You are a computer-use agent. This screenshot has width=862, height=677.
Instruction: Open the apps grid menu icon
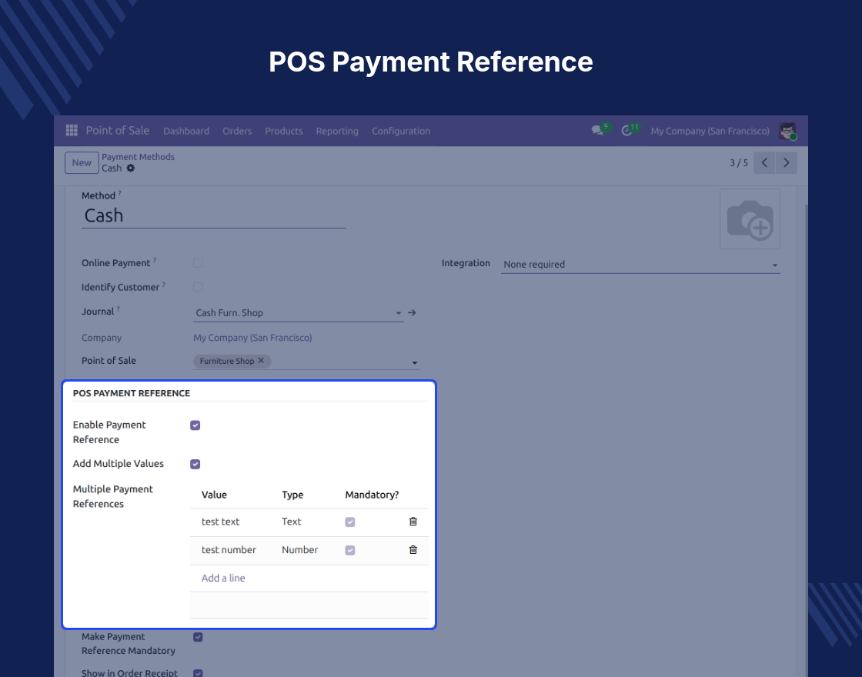[x=72, y=130]
